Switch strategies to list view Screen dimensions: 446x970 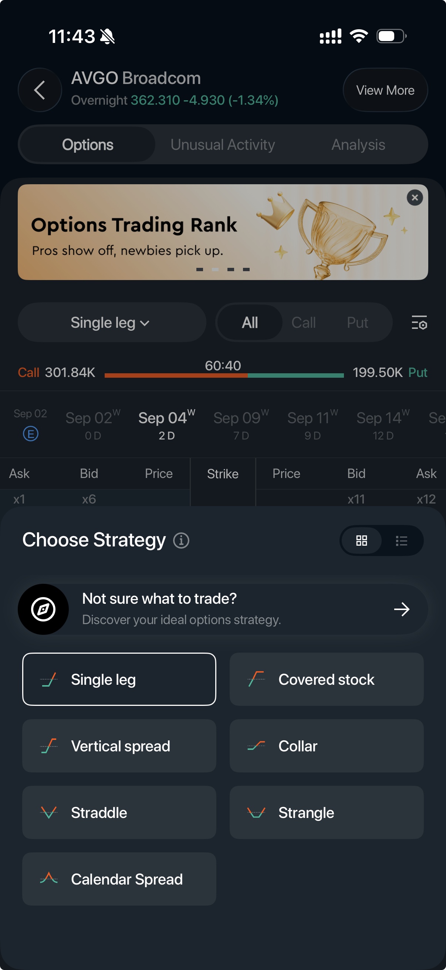point(401,541)
